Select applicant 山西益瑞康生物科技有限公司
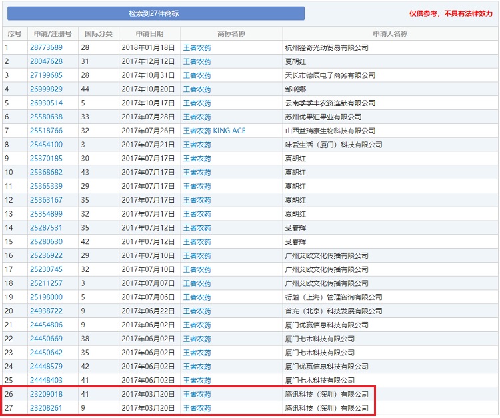This screenshot has height=418, width=500. [x=331, y=131]
